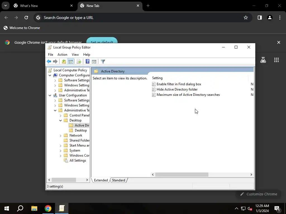
Task: Select the inner Desktop subfolder in the tree
Action: 81,130
